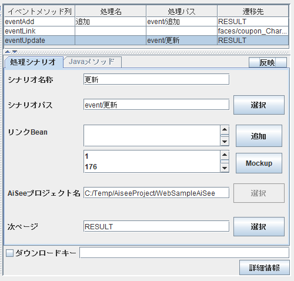Click 選択 button beside 次ページ
Image resolution: width=294 pixels, height=281 pixels.
(x=259, y=226)
